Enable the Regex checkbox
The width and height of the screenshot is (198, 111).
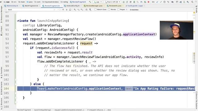[118, 10]
